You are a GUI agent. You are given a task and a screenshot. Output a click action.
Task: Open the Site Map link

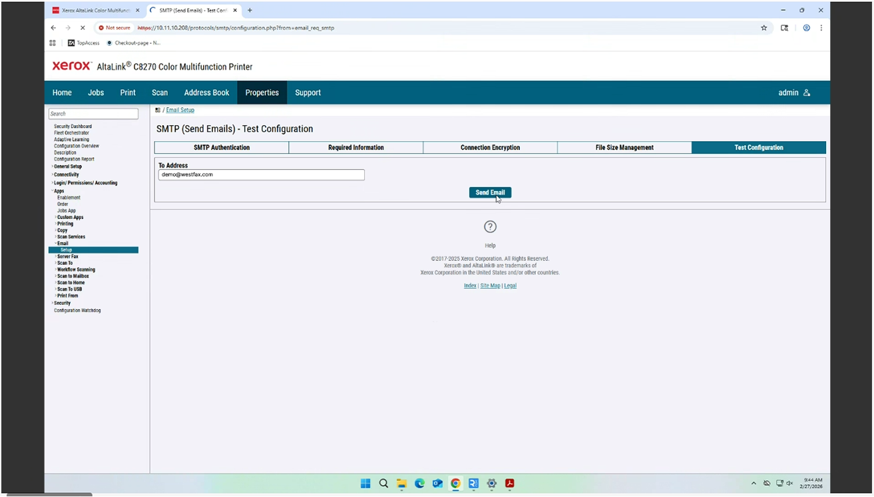[490, 285]
